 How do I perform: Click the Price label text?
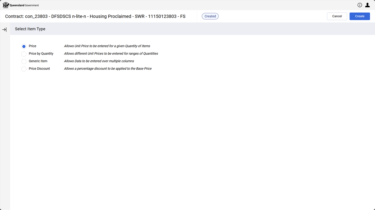tap(33, 46)
